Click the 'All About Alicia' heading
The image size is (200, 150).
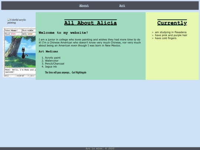point(90,23)
